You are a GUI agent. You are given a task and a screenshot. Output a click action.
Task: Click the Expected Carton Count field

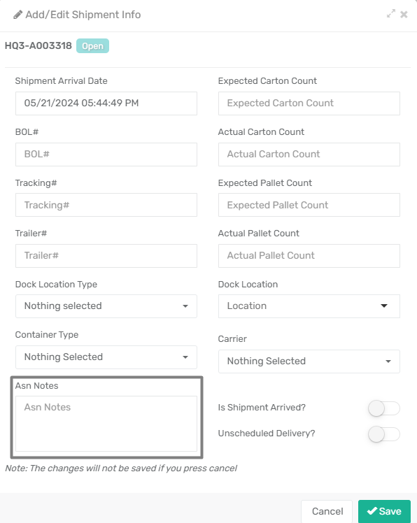click(309, 103)
